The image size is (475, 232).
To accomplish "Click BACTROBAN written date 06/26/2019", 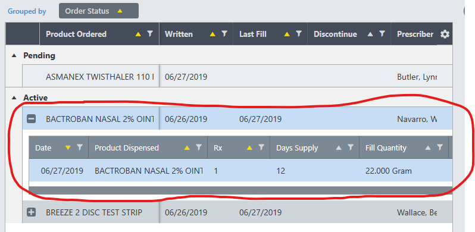I will tap(186, 120).
